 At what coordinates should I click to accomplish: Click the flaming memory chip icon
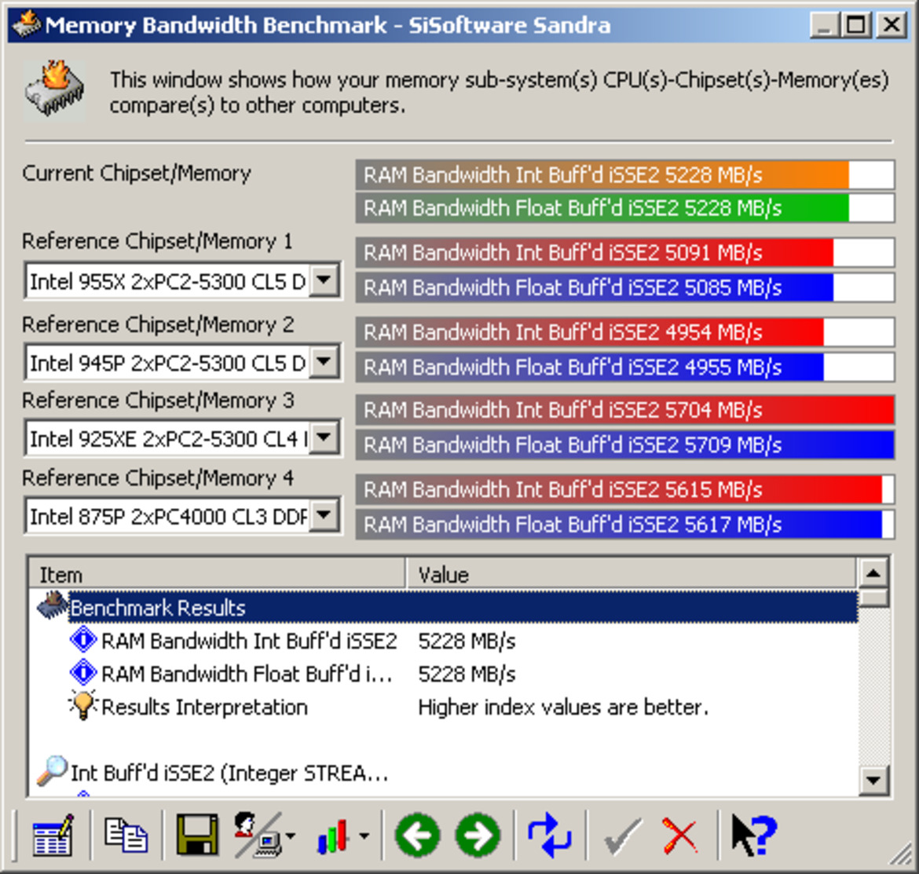coord(54,90)
